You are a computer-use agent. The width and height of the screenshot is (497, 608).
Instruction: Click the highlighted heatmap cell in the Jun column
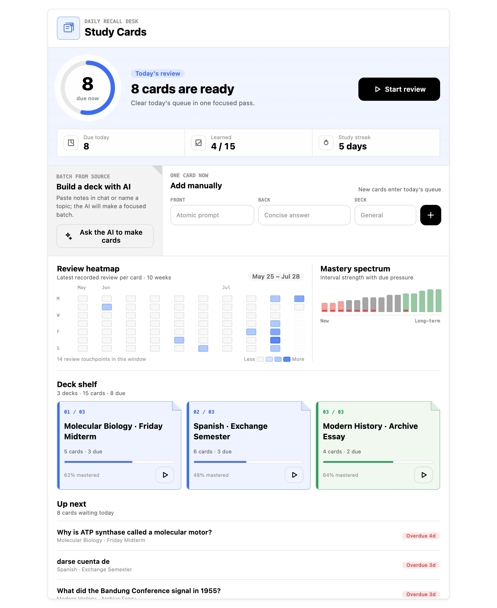[x=107, y=307]
